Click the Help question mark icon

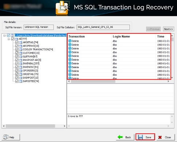click(6, 137)
